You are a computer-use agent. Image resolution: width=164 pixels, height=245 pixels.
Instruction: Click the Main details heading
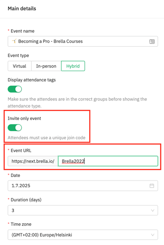[22, 8]
